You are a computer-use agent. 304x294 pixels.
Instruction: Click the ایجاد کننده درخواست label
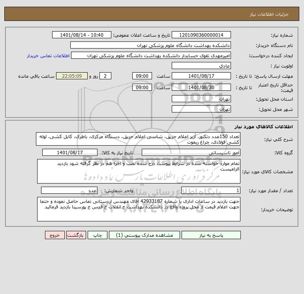[x=271, y=56]
